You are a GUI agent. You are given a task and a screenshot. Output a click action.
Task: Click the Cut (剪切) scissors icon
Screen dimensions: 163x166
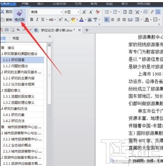tap(2, 12)
